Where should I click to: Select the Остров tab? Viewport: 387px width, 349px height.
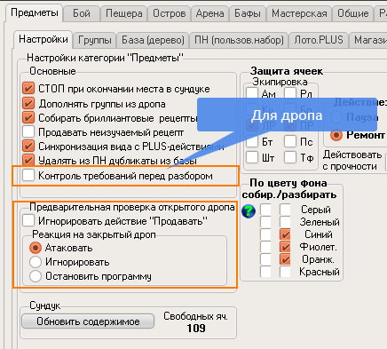pos(170,13)
